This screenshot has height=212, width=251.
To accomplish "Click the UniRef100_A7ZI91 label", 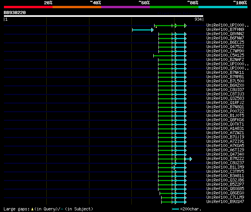I will click(x=225, y=142).
